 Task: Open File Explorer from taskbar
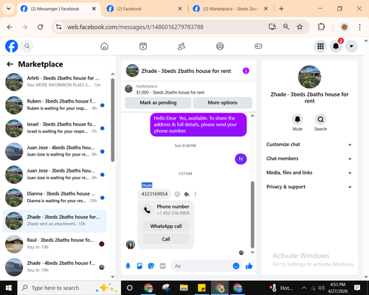[184, 288]
